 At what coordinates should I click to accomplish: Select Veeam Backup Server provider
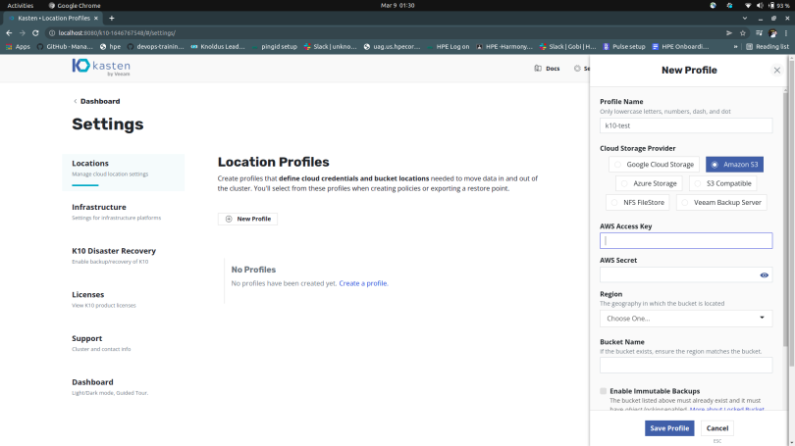(x=721, y=203)
